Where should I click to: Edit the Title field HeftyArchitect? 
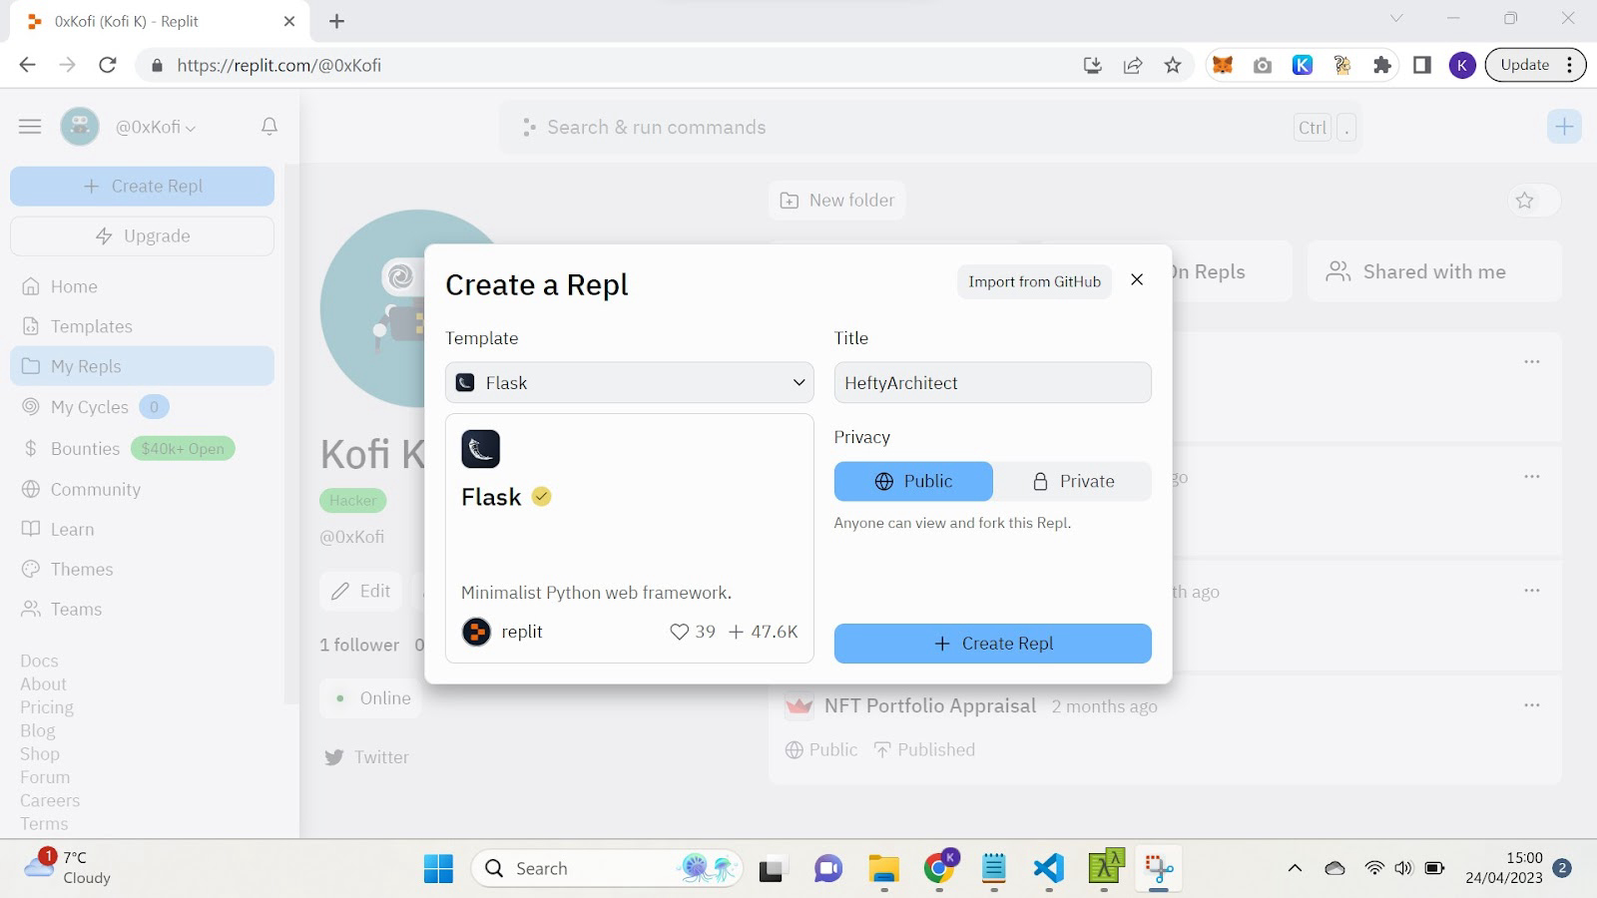pos(992,383)
